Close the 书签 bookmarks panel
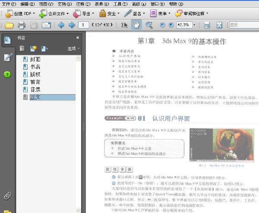Screen dimensions: 259x213 pyautogui.click(x=77, y=38)
